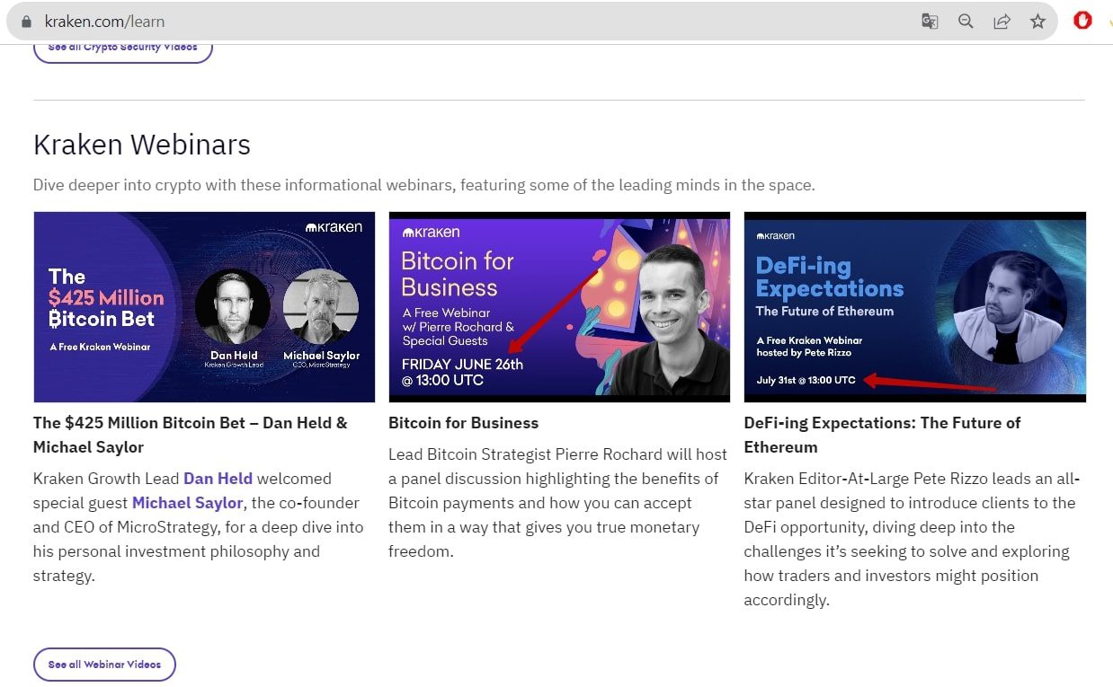Click the 'Dive deeper into crypto' subtitle text

(424, 185)
